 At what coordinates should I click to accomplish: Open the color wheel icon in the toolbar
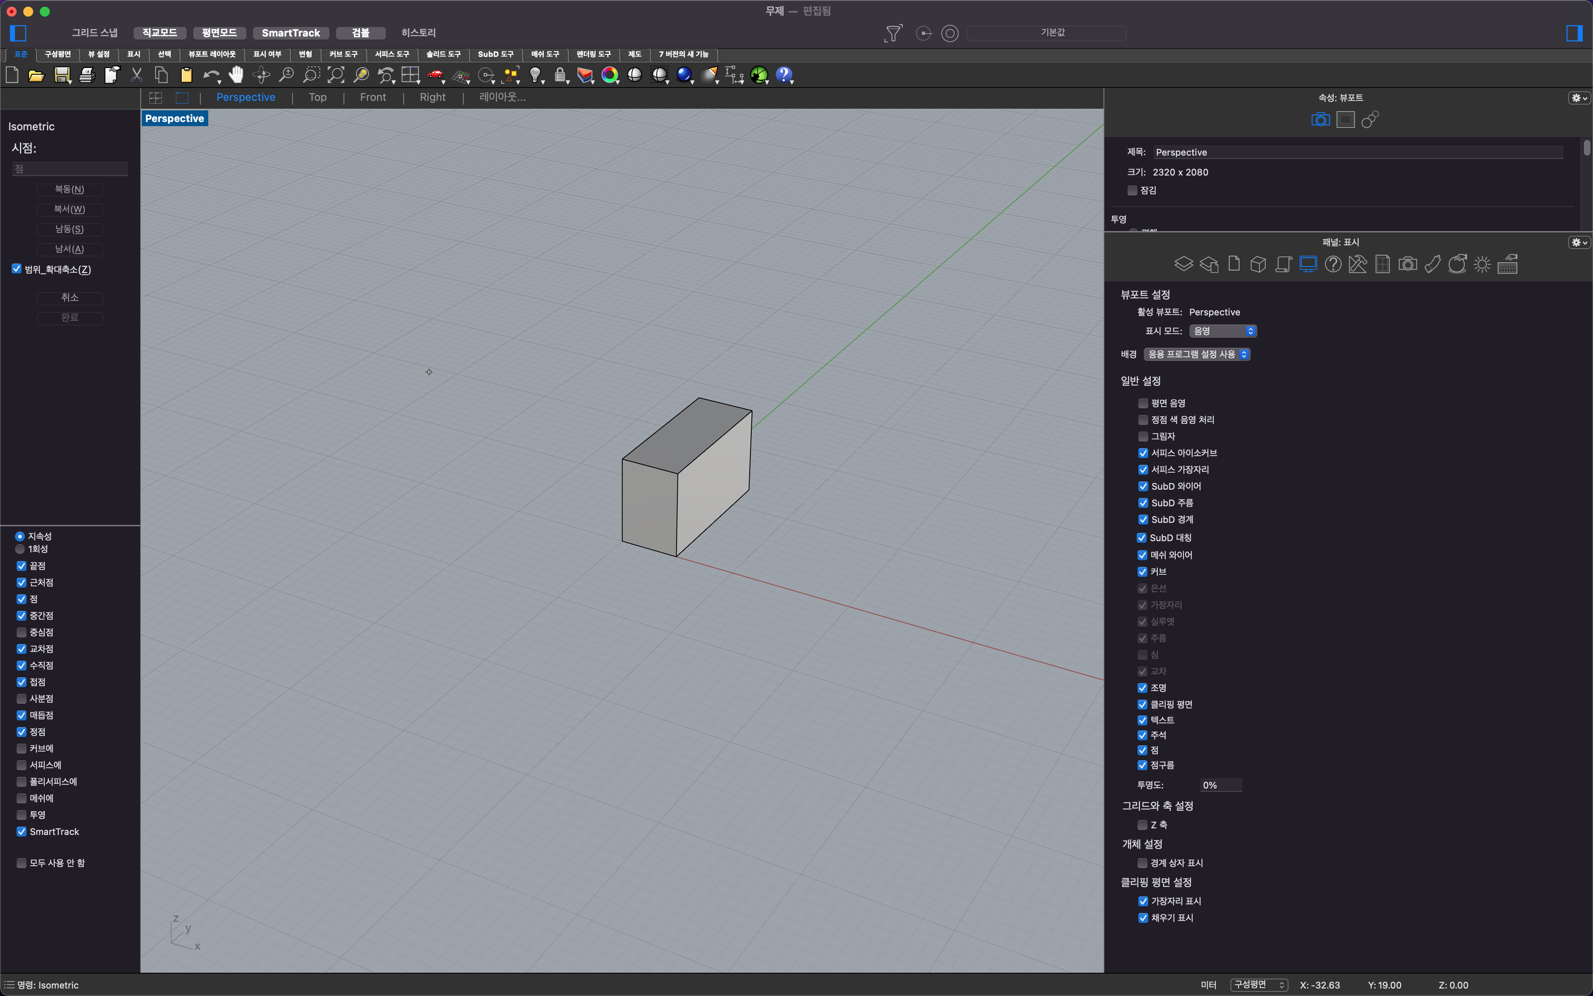609,75
